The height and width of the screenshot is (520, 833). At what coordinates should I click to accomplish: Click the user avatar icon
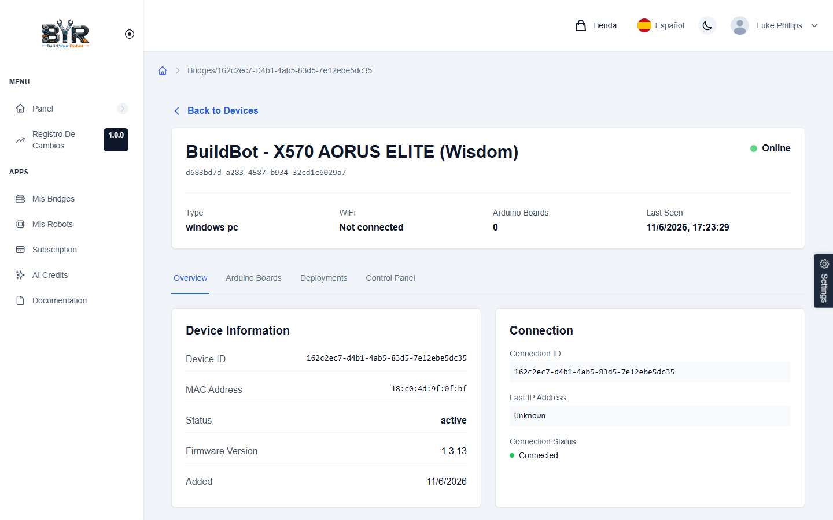tap(740, 25)
